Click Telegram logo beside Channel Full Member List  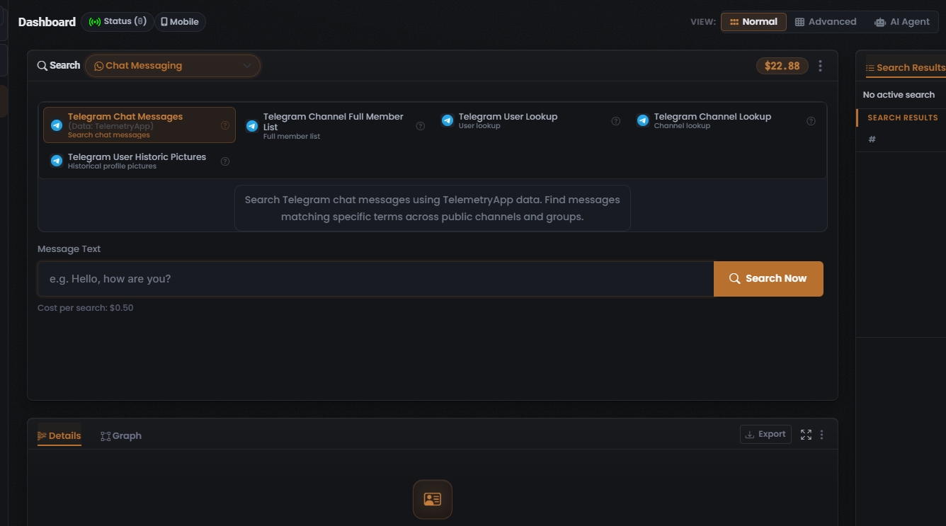pos(252,126)
